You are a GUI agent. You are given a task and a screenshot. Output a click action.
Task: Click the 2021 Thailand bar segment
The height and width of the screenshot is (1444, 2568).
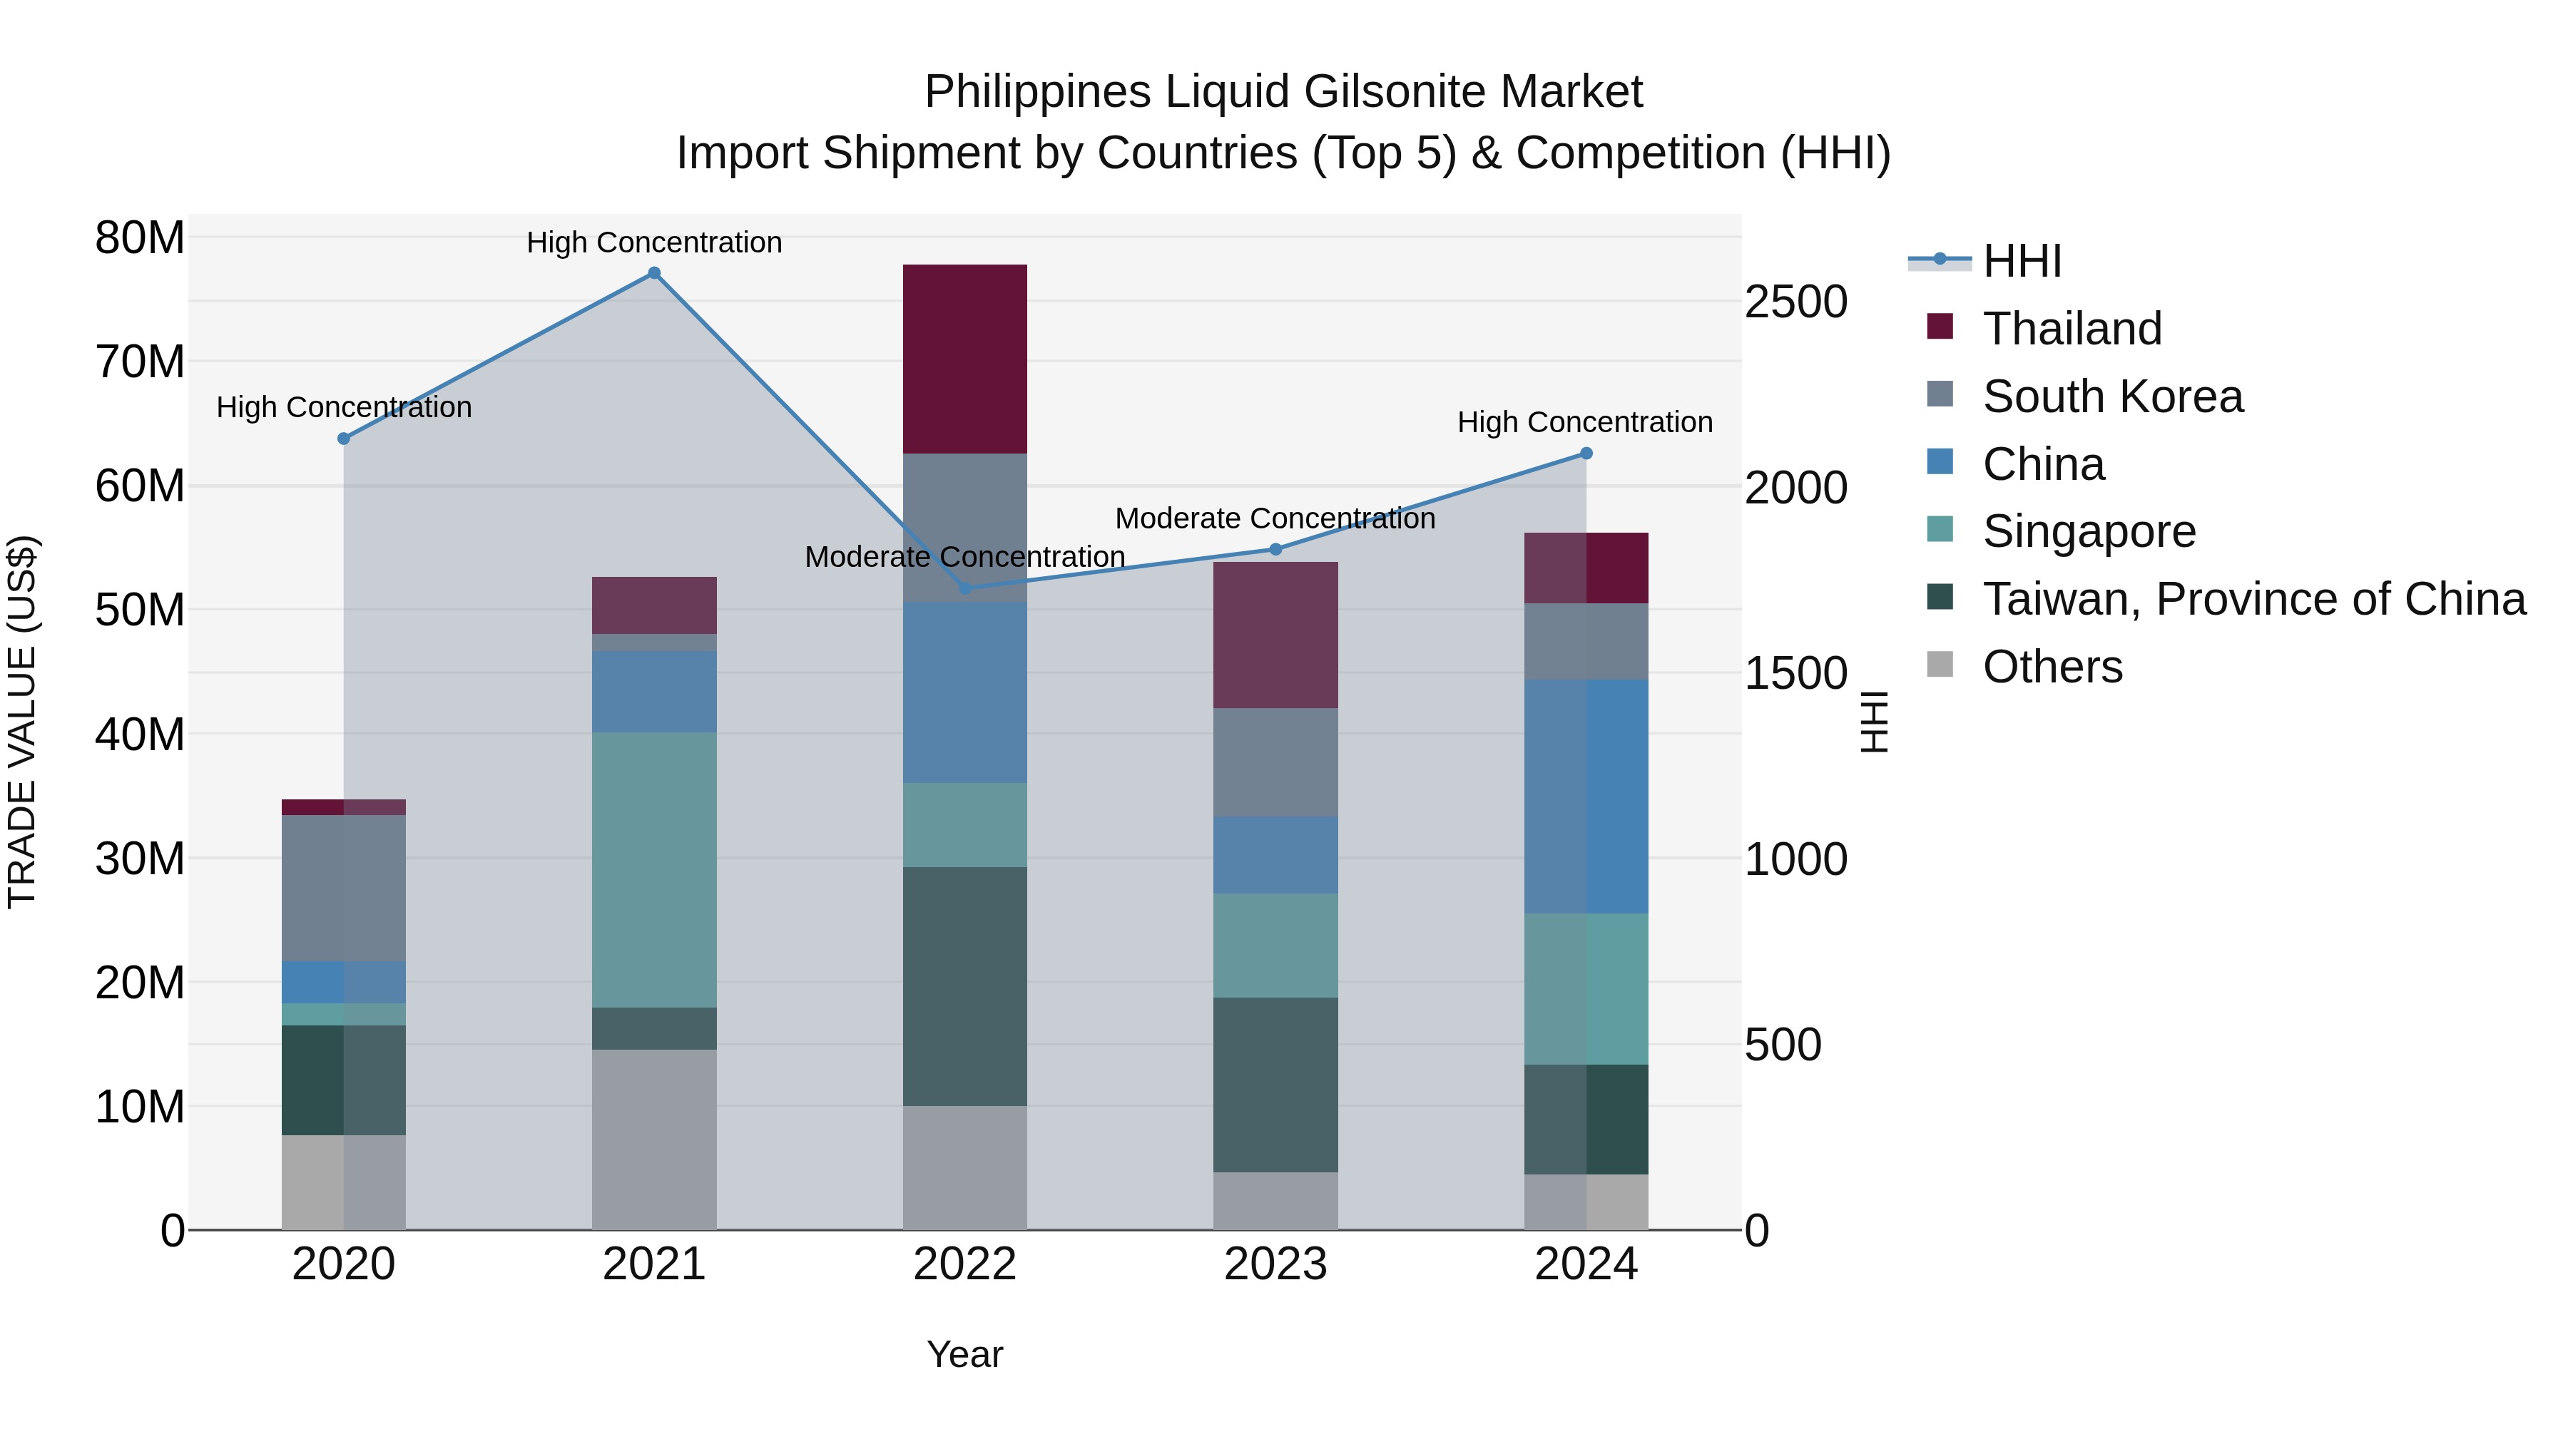click(654, 606)
